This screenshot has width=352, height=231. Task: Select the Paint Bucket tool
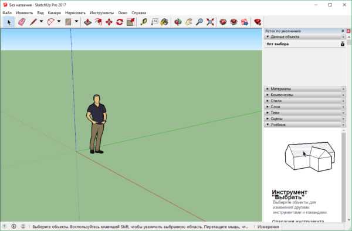[x=164, y=22]
